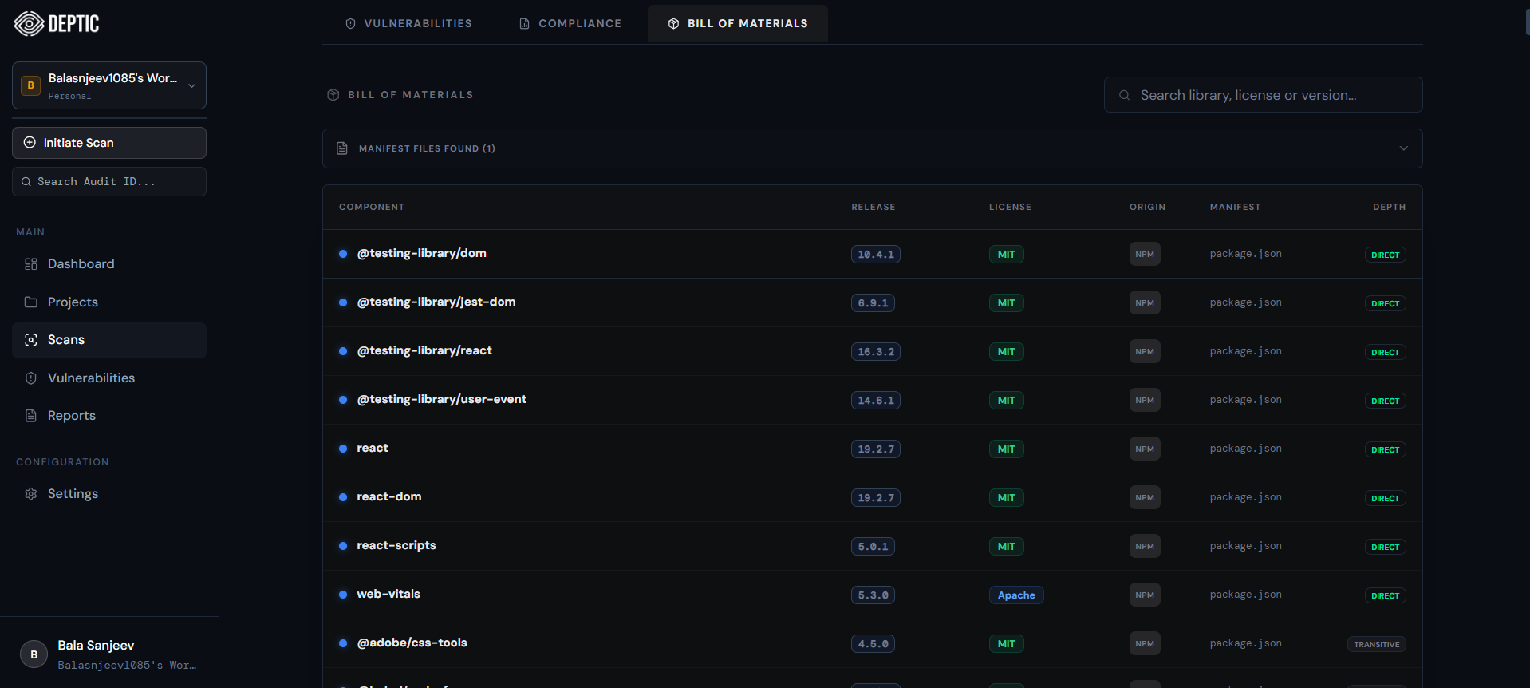Focus the library search field

(1263, 95)
